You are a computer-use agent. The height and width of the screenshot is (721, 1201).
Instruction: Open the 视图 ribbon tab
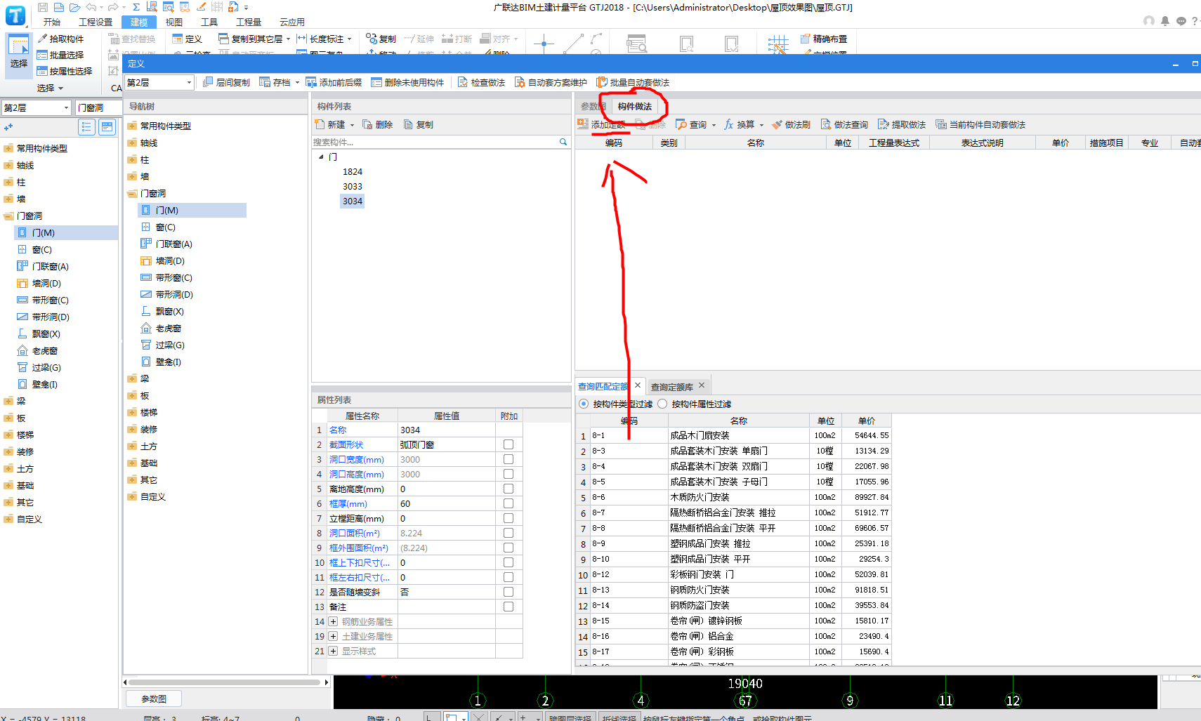tap(174, 22)
